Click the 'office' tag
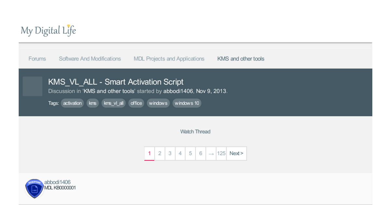This screenshot has height=205, width=391. click(x=136, y=103)
